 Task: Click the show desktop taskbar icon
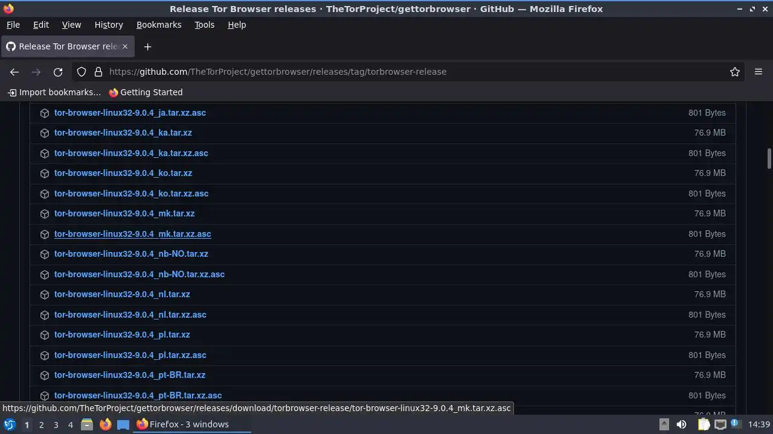[x=123, y=424]
